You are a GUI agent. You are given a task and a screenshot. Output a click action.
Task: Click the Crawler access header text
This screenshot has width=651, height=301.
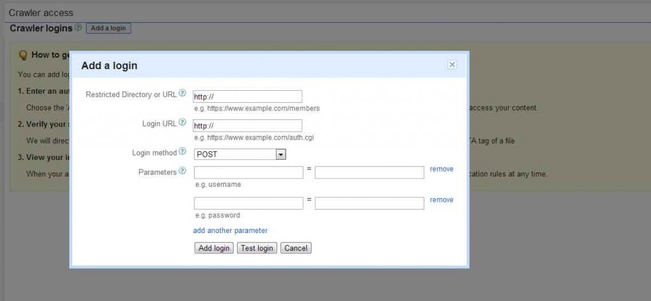41,13
